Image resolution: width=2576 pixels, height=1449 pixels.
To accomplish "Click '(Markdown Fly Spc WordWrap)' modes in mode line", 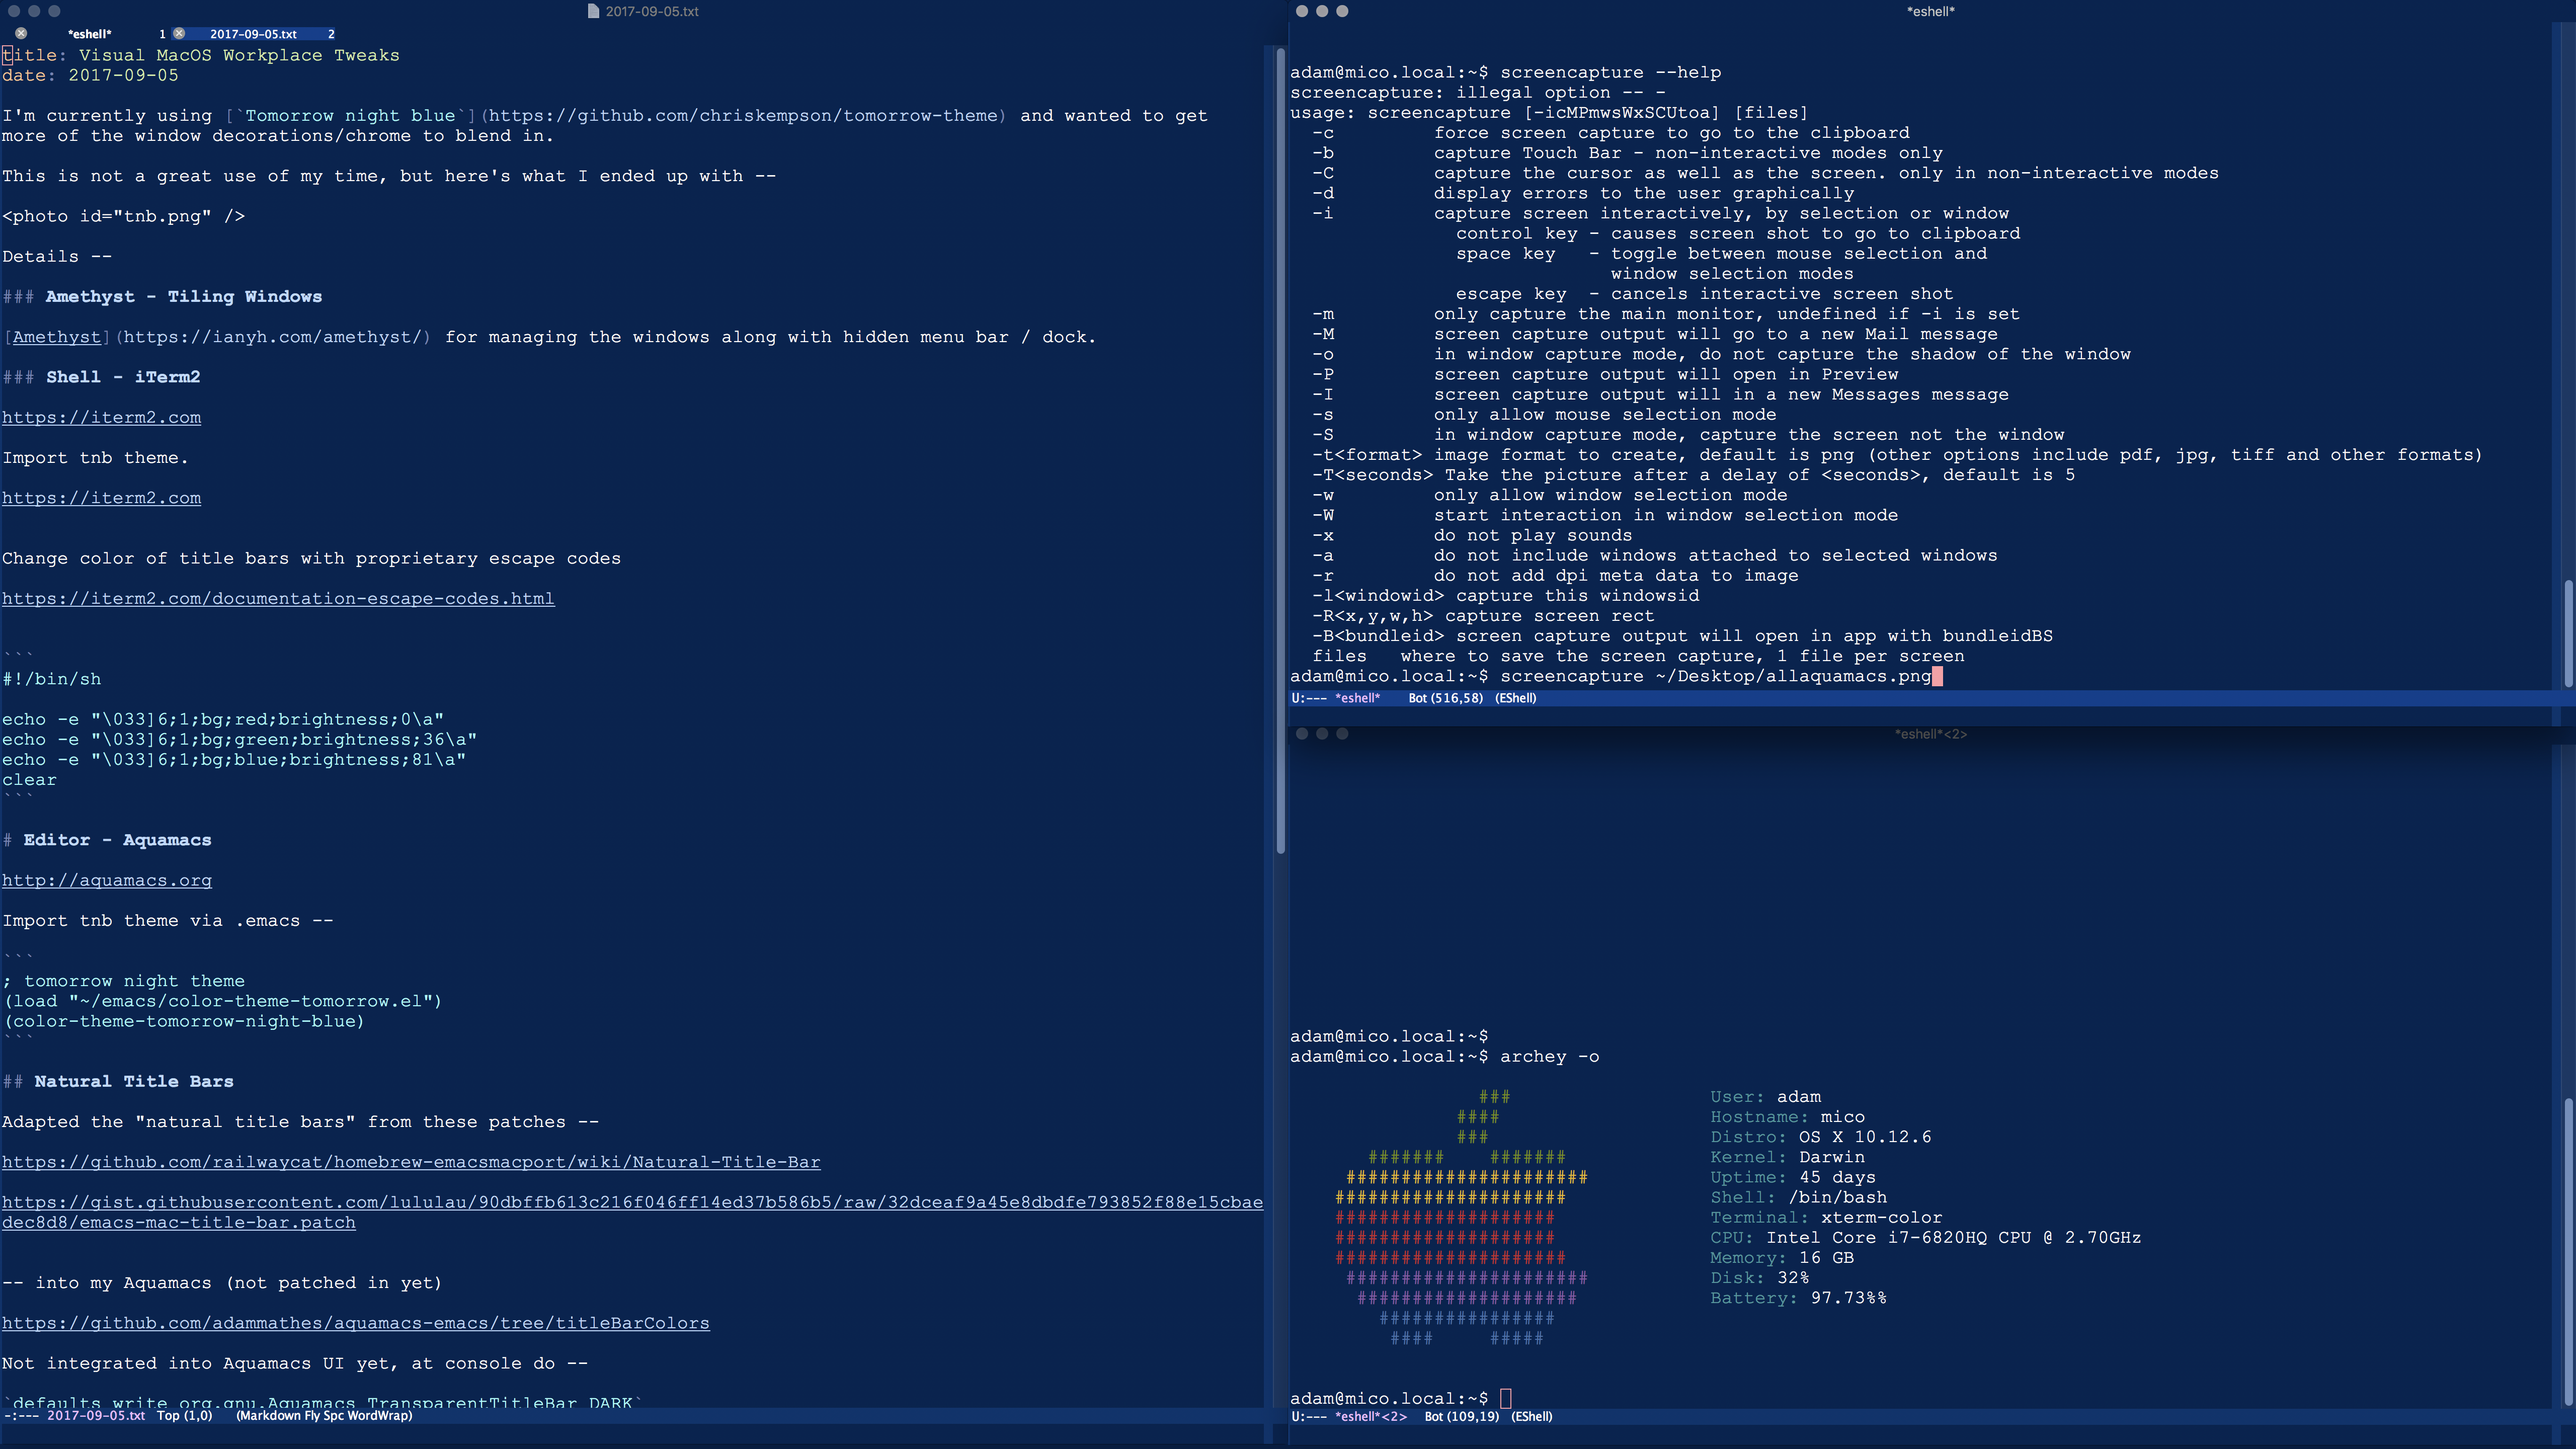I will 324,1415.
